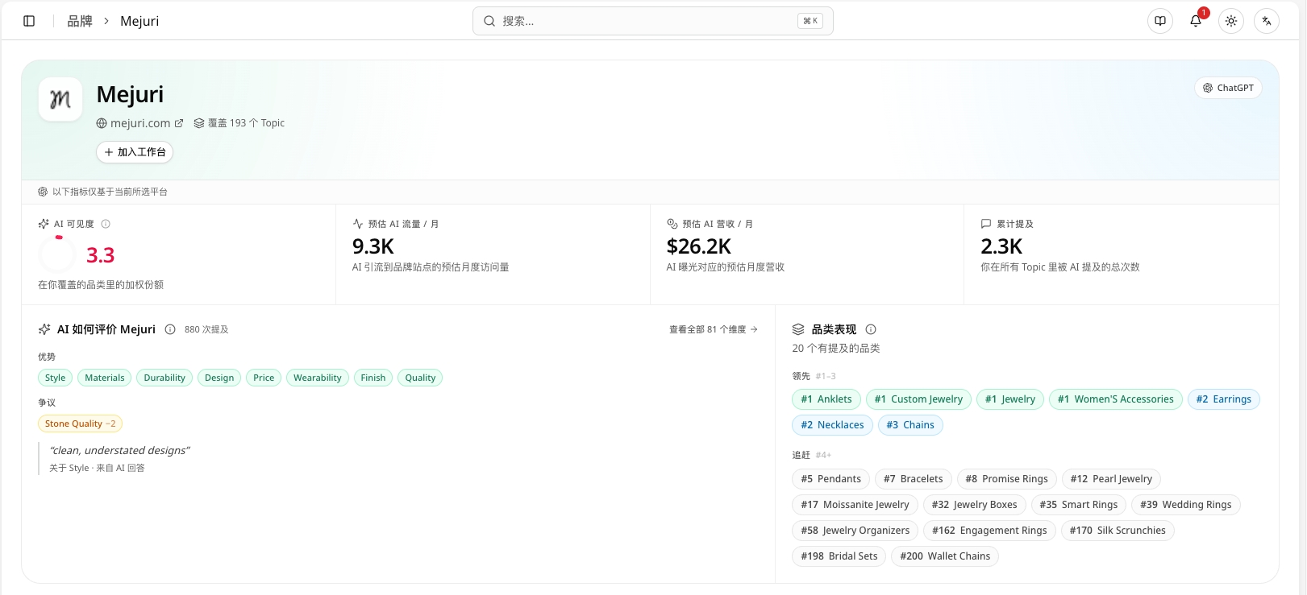
Task: Open #8 Promise Rings category chip
Action: click(x=1007, y=479)
